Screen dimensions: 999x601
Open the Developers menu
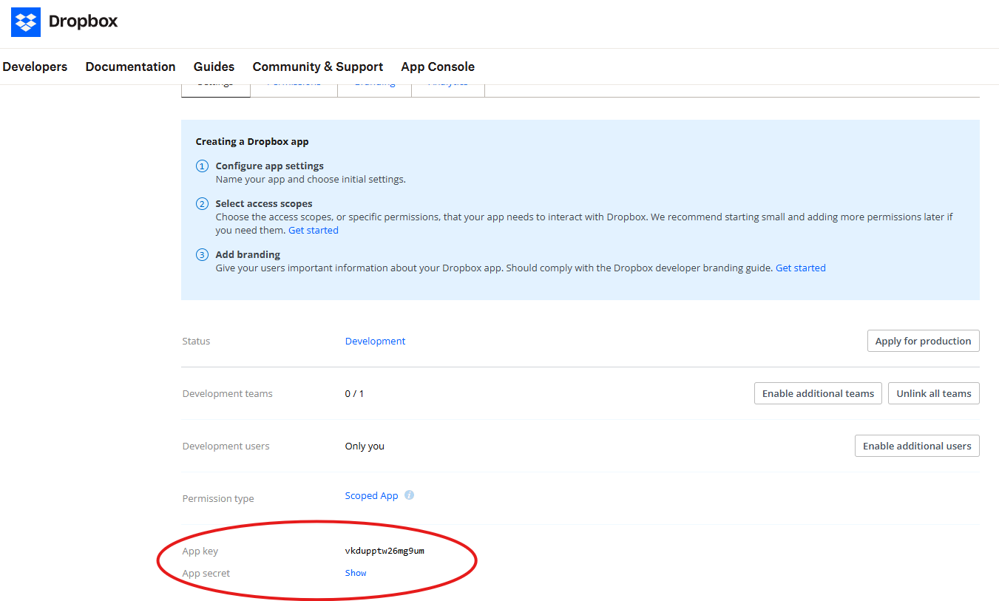click(x=35, y=67)
